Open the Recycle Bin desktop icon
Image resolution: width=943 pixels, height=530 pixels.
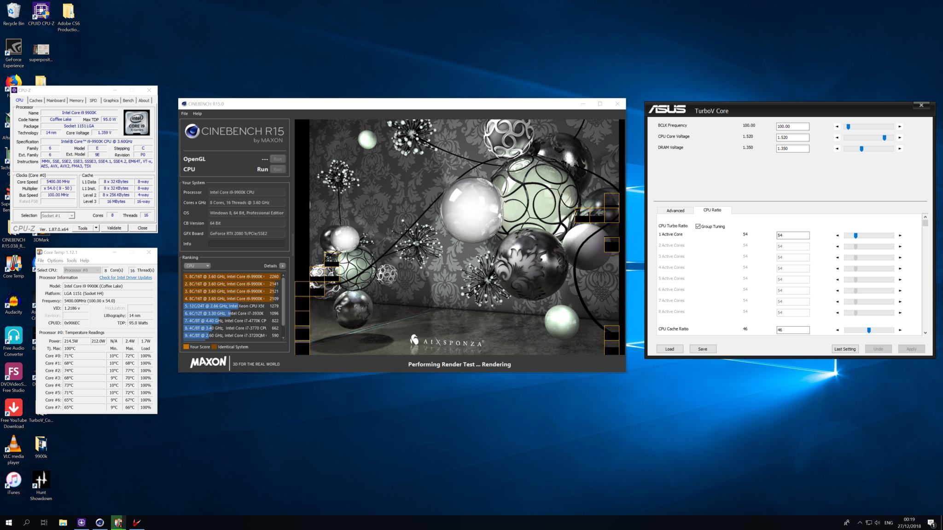tap(13, 14)
